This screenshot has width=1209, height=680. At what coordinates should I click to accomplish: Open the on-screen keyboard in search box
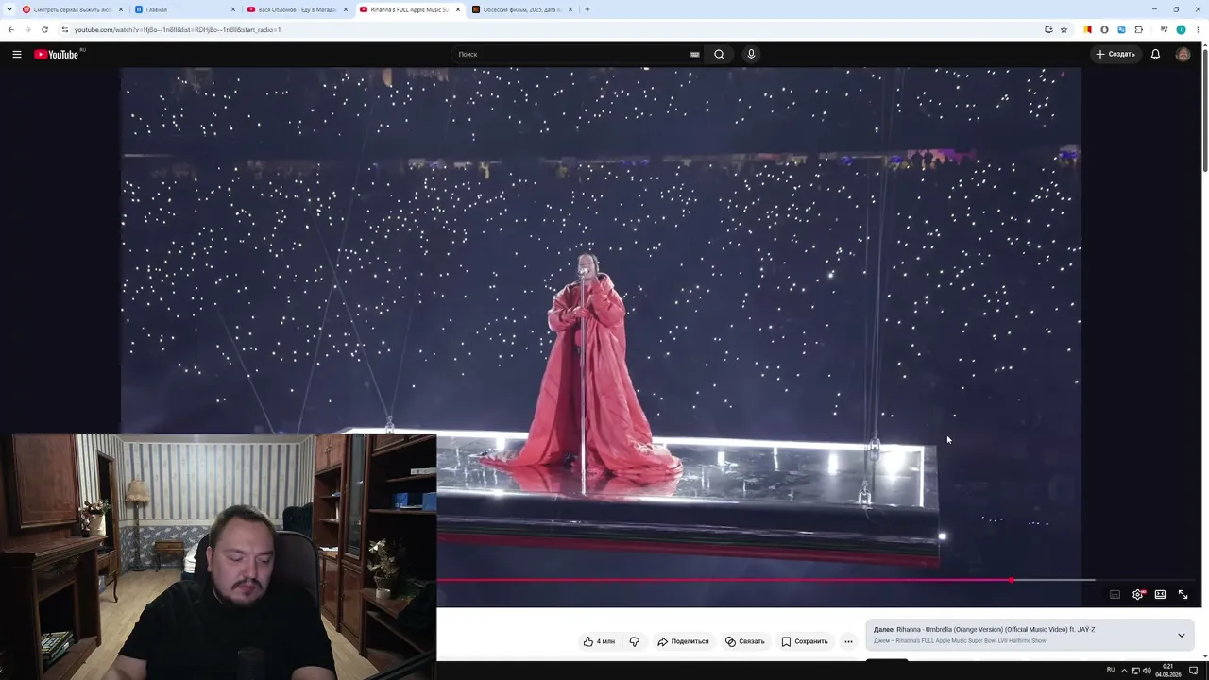(x=694, y=55)
